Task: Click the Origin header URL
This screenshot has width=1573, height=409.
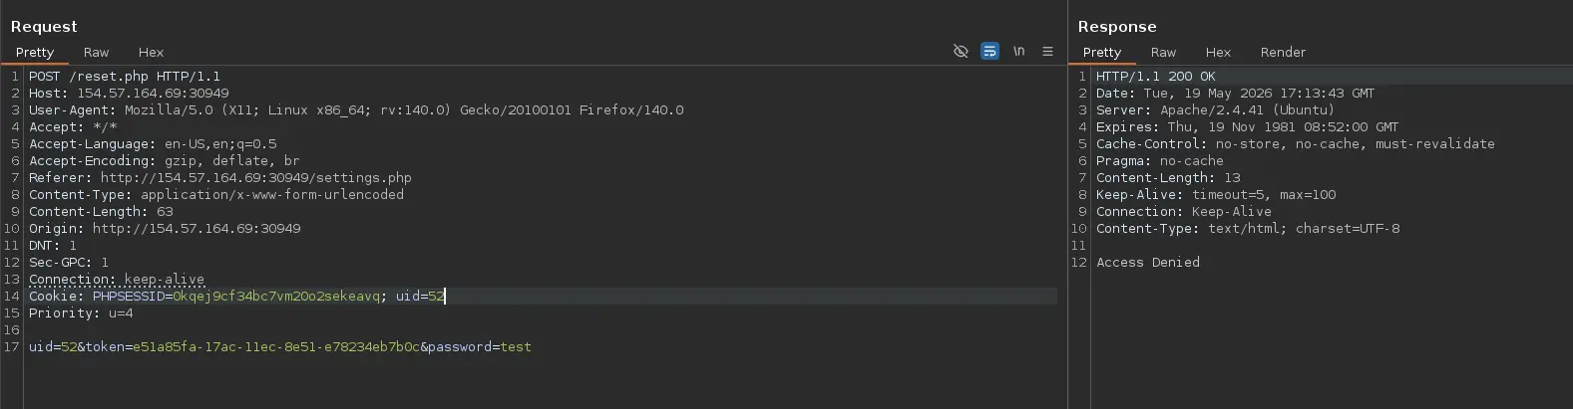Action: pyautogui.click(x=197, y=229)
